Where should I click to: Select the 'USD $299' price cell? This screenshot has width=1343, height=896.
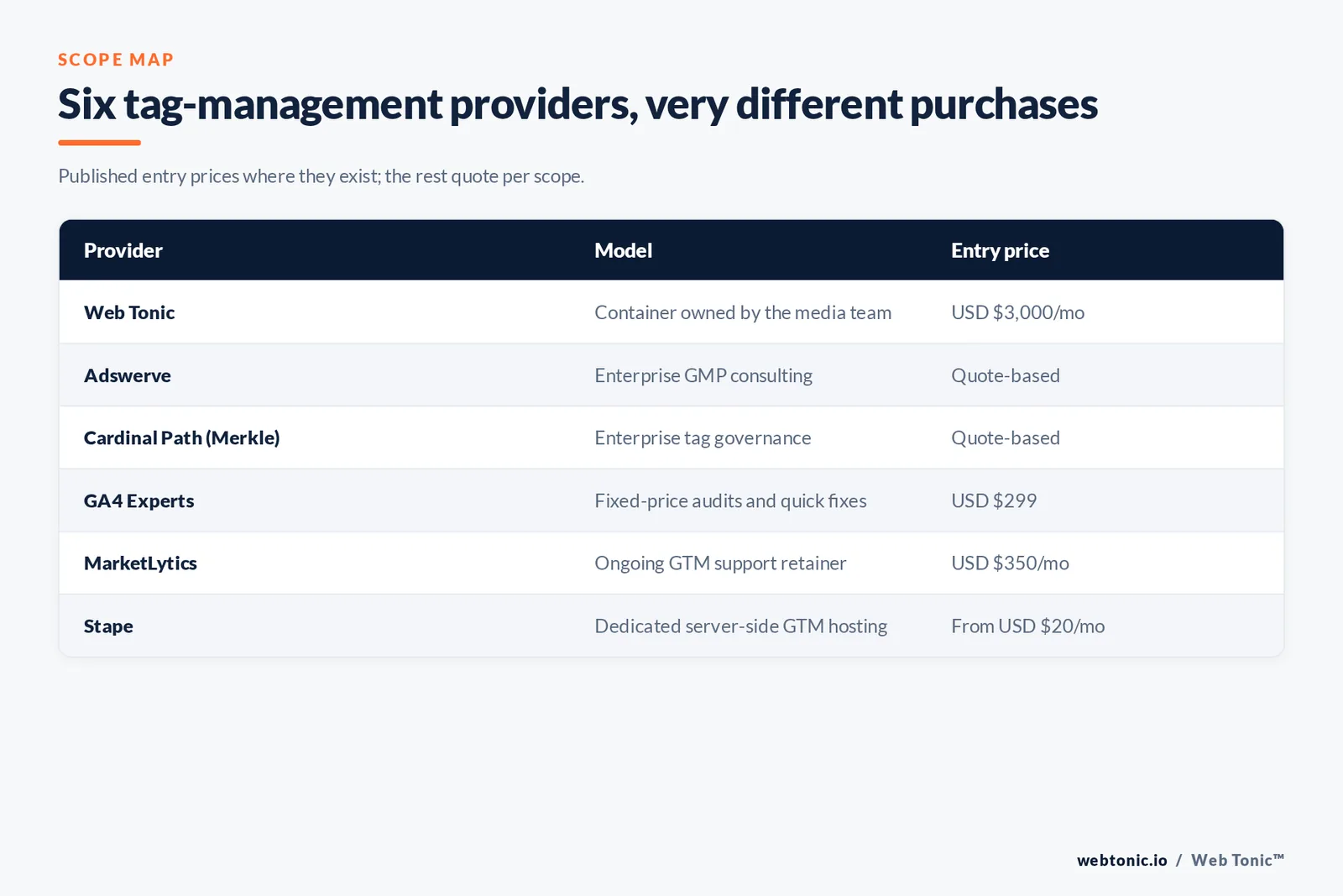(994, 500)
